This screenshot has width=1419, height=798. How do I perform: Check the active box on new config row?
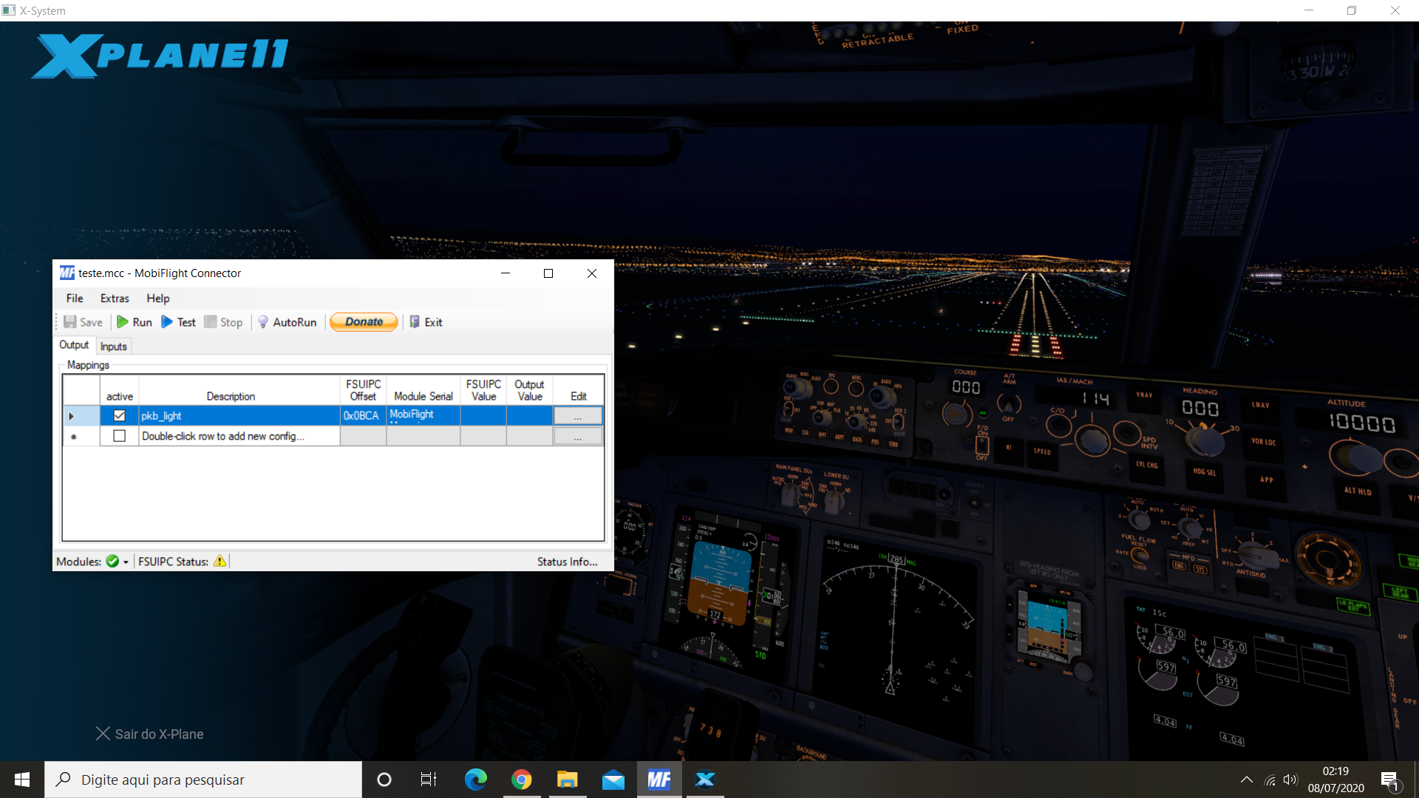click(x=119, y=436)
